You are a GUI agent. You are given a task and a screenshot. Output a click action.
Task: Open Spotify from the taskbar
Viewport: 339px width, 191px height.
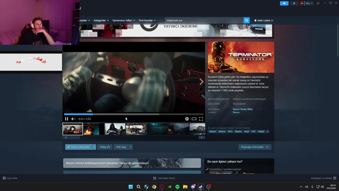(x=177, y=187)
